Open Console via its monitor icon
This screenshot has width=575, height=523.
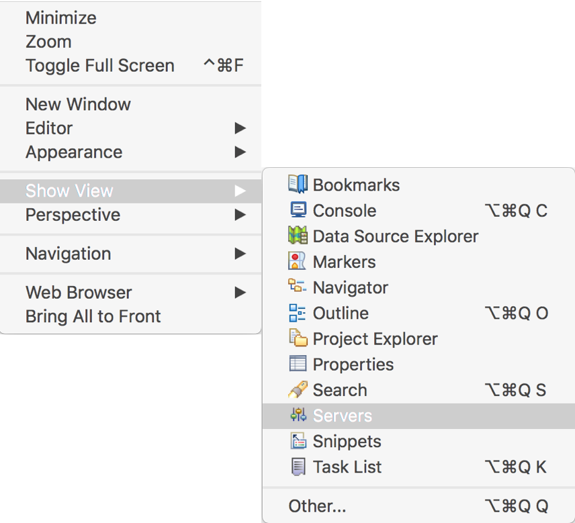(x=298, y=210)
